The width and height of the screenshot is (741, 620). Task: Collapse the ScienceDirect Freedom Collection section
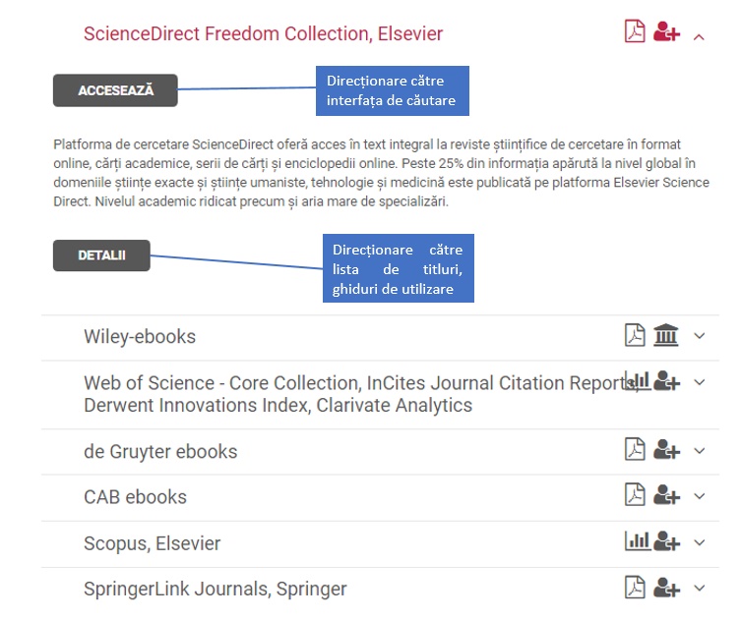(699, 36)
